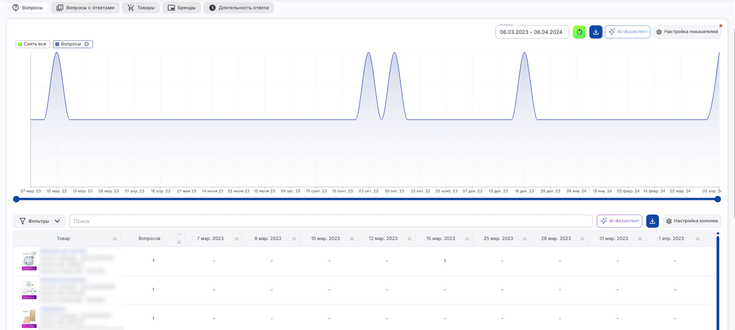The width and height of the screenshot is (735, 330).
Task: Open Настройка показателей button
Action: click(687, 32)
